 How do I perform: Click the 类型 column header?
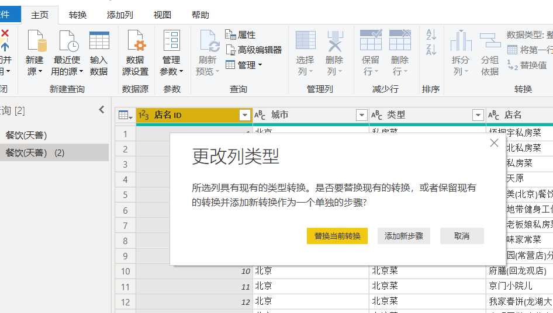tap(427, 115)
